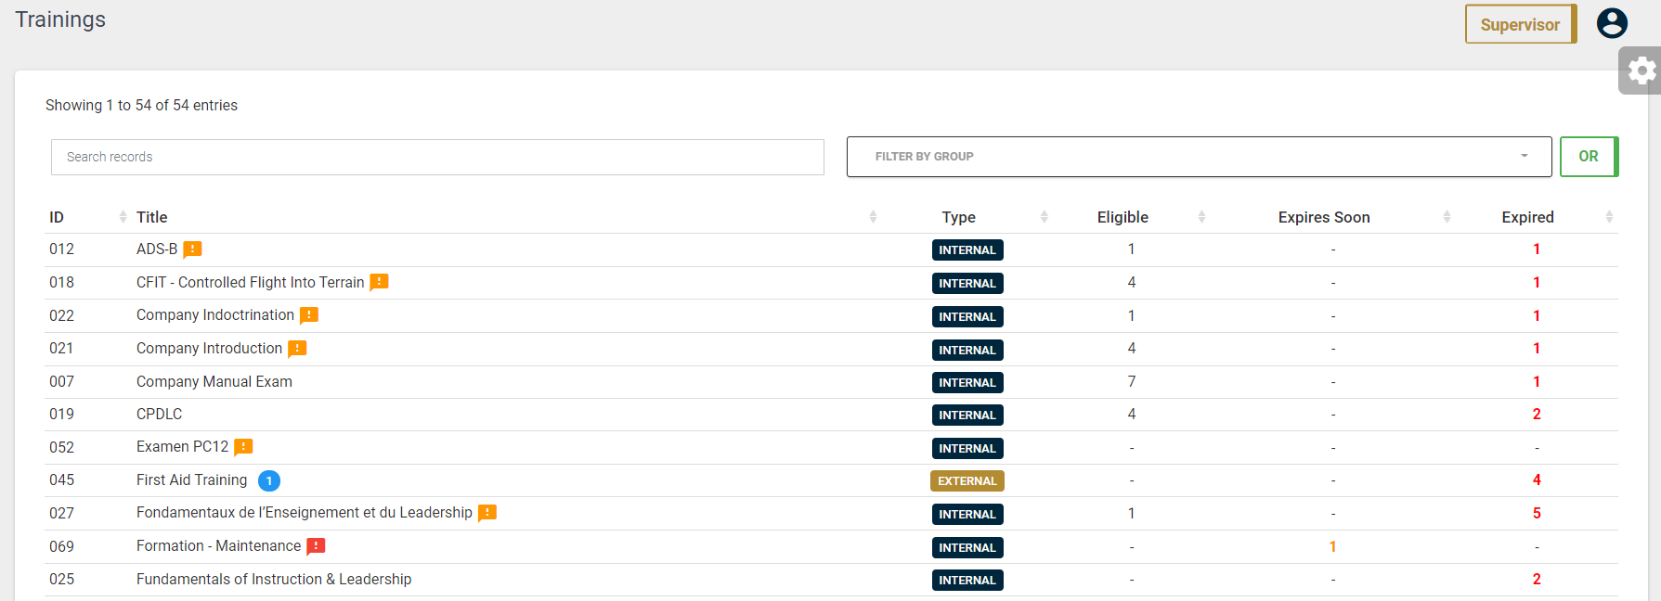The image size is (1661, 601).
Task: Click the Supervisor button
Action: click(1520, 24)
